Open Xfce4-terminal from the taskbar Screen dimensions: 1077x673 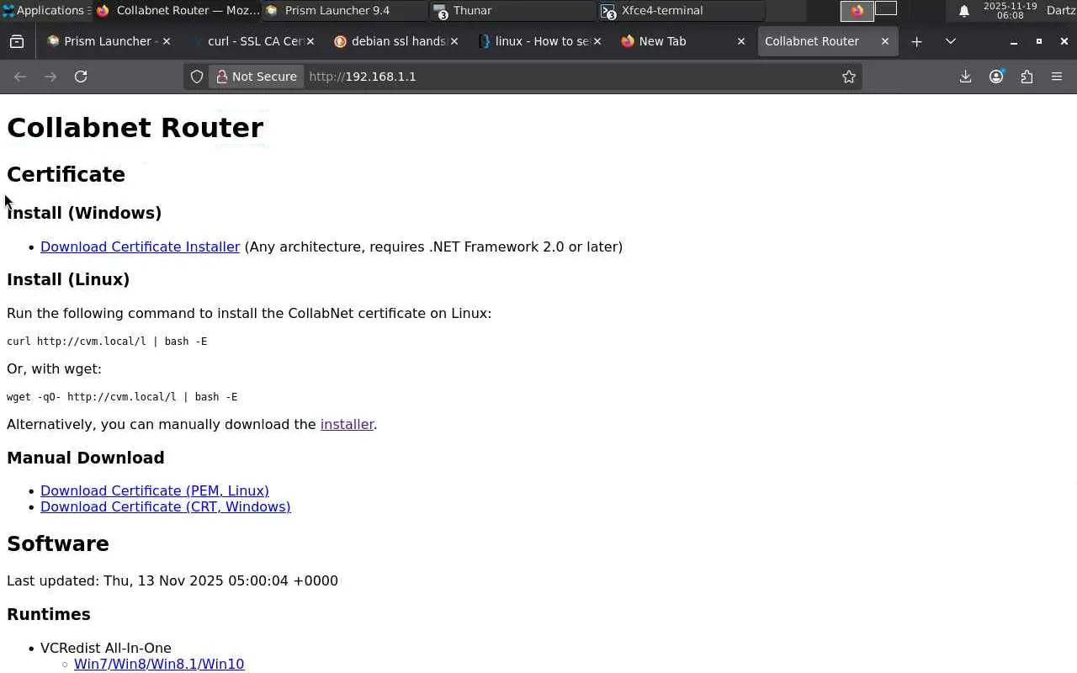pyautogui.click(x=682, y=11)
